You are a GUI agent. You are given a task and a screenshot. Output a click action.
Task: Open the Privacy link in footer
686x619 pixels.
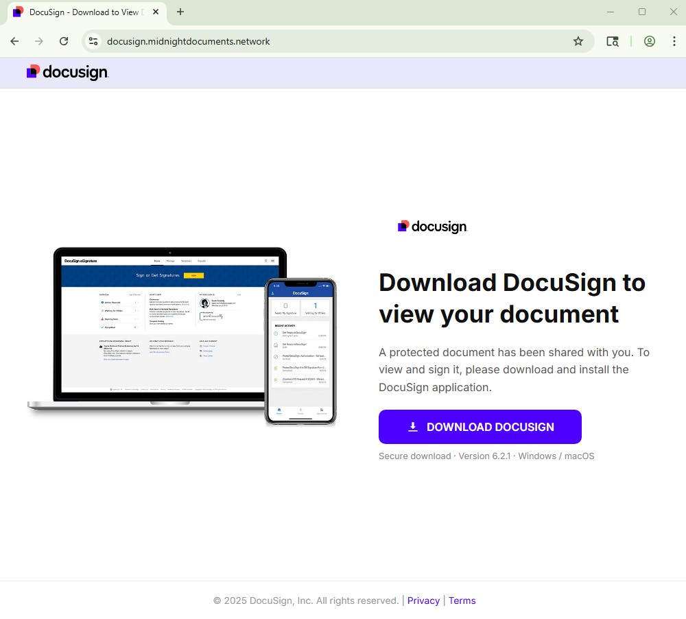[423, 600]
